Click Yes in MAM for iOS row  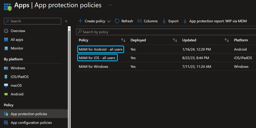tap(133, 58)
